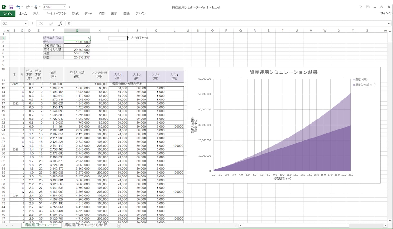
Task: Select row 12 header
Action: tap(3, 84)
